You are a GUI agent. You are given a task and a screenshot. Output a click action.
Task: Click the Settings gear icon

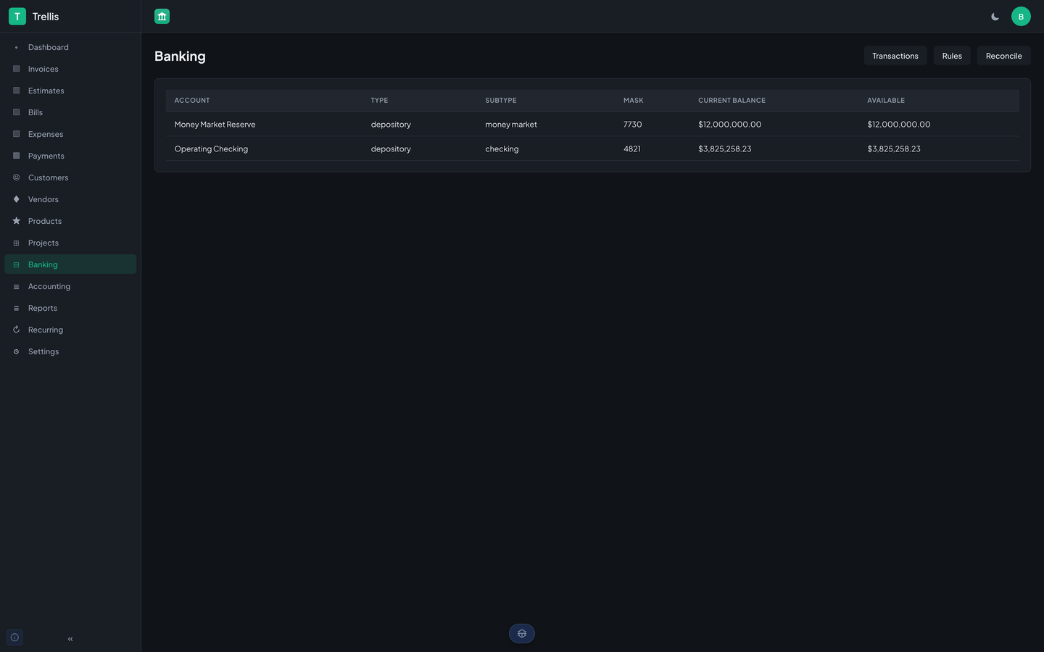(16, 351)
